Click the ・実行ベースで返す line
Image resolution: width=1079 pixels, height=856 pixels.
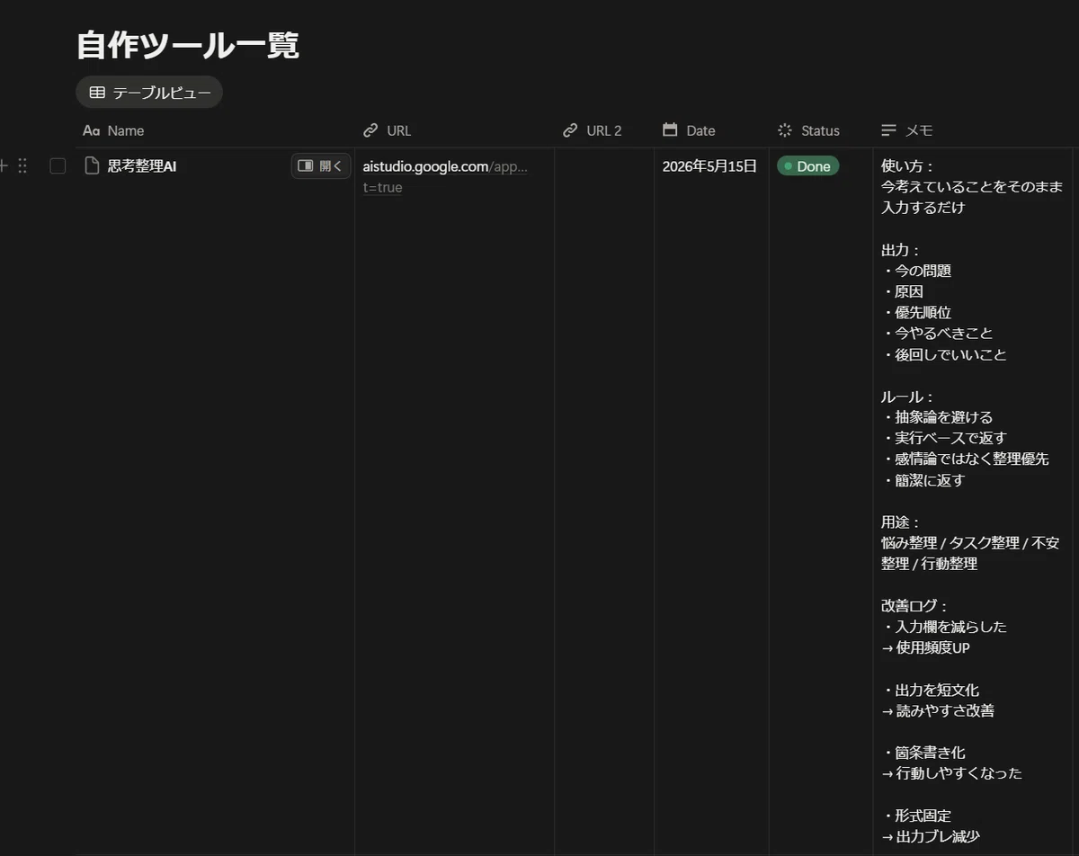pos(944,438)
